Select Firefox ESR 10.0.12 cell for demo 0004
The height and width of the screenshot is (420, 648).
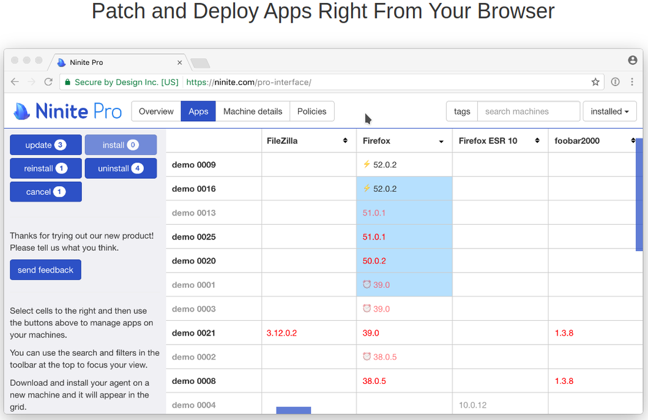pos(501,403)
